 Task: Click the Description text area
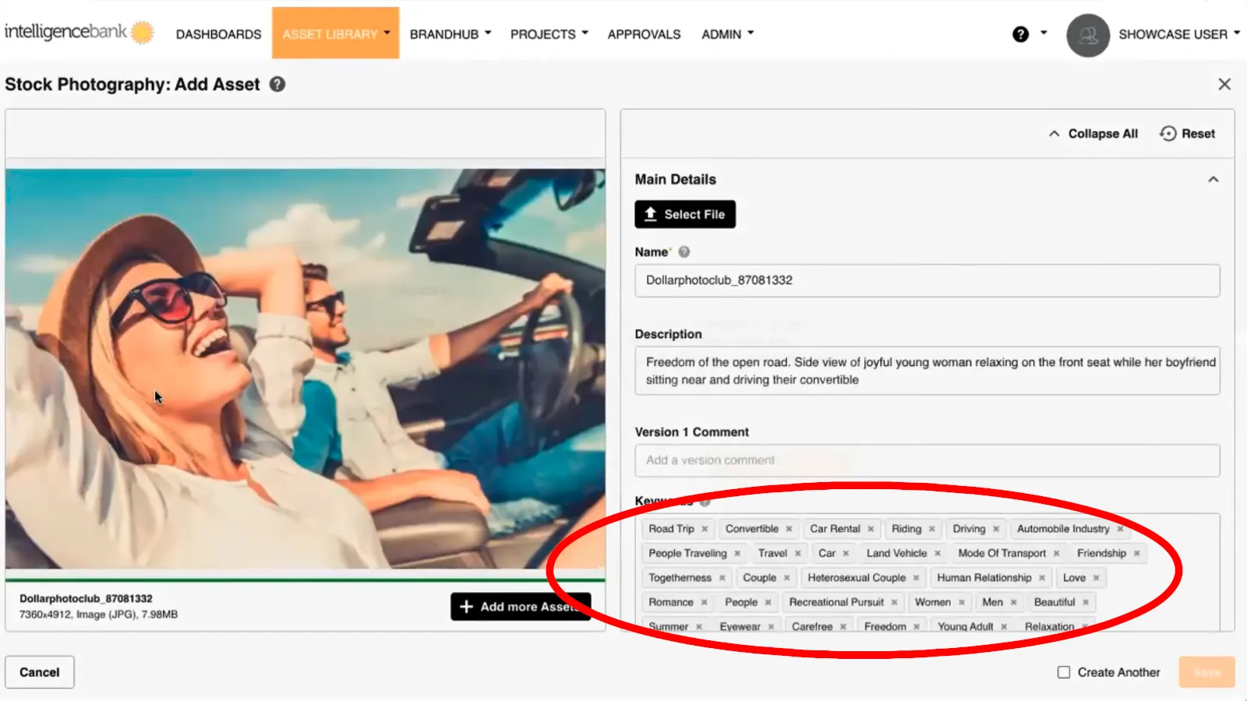[927, 371]
